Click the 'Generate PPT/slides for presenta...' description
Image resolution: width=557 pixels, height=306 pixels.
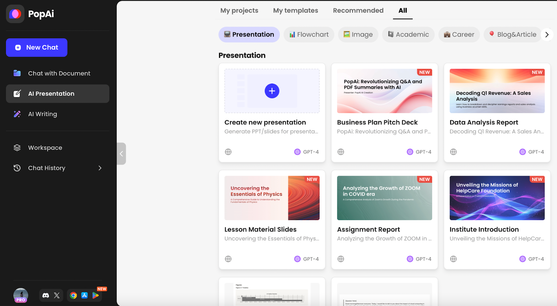tap(272, 132)
